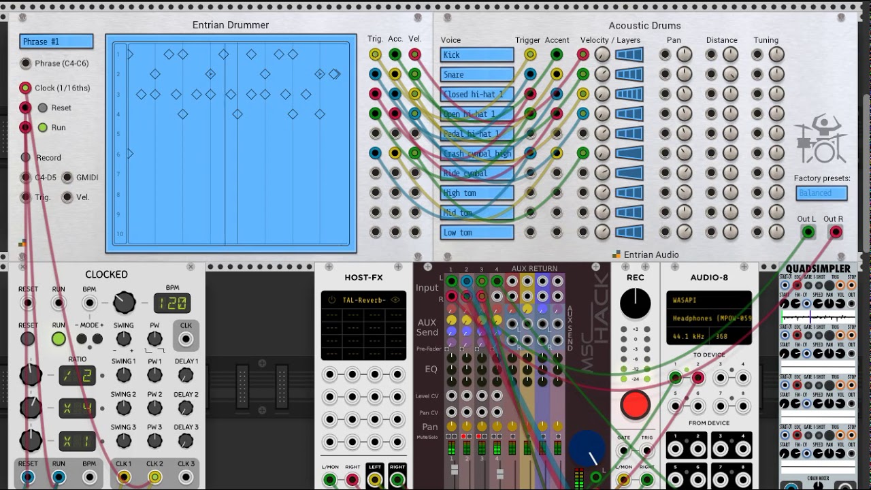Click the GATE jack on REC module
The height and width of the screenshot is (490, 871).
(623, 451)
